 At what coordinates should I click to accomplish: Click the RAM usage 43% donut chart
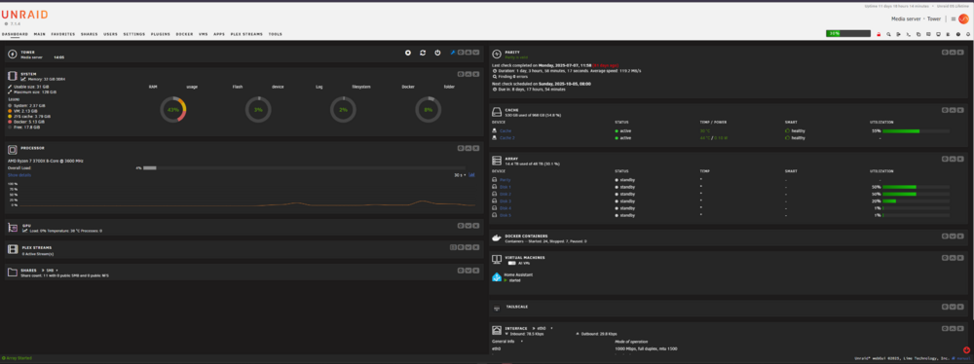[x=172, y=109]
